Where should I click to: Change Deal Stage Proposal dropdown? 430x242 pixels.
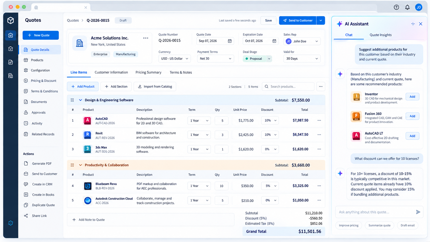point(257,59)
